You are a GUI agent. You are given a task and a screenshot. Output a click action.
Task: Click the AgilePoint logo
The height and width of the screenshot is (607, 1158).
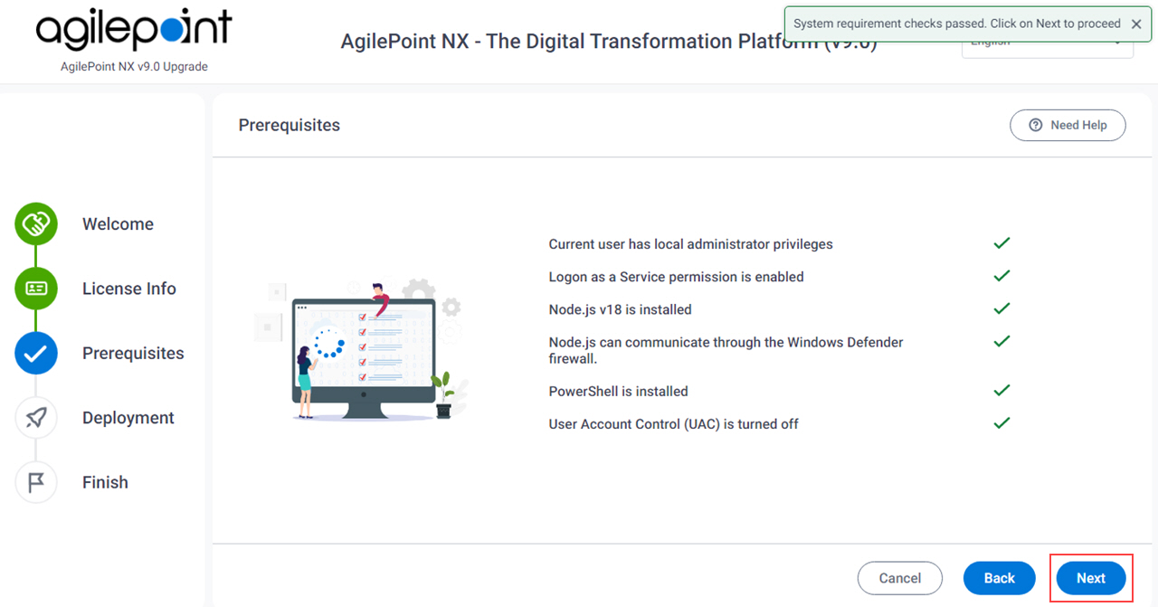pos(134,31)
